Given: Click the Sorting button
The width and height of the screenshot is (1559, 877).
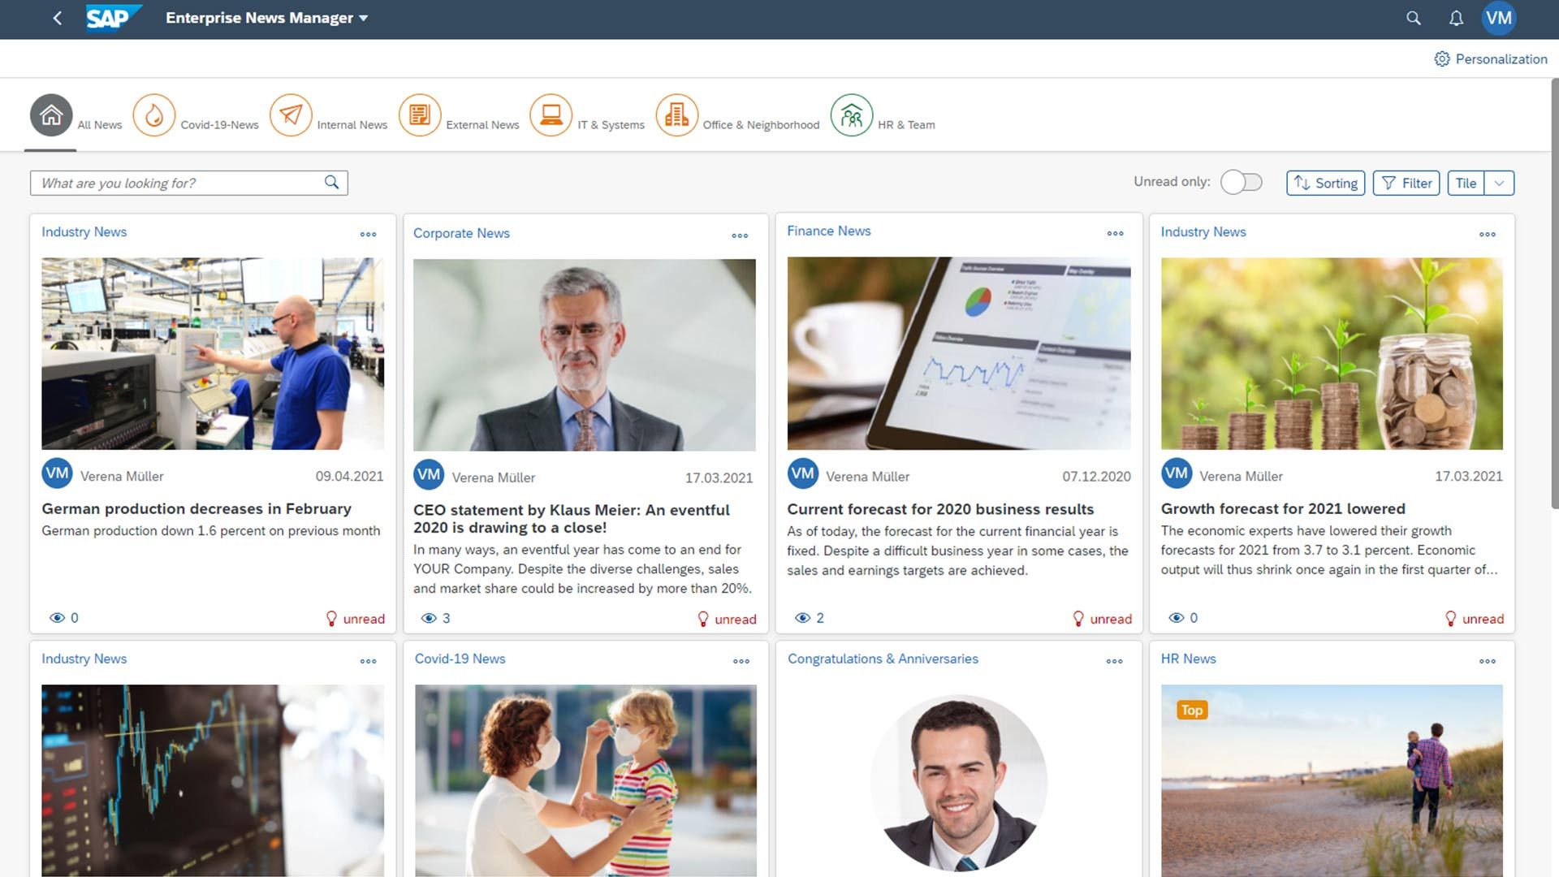Looking at the screenshot, I should (1325, 183).
